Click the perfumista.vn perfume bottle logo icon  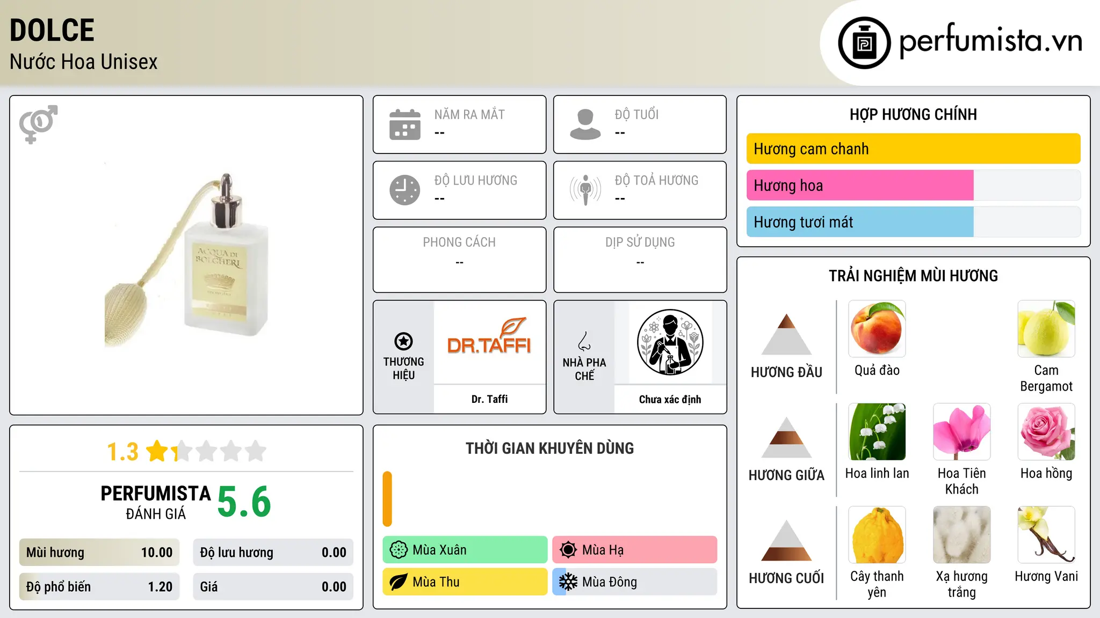(x=864, y=43)
